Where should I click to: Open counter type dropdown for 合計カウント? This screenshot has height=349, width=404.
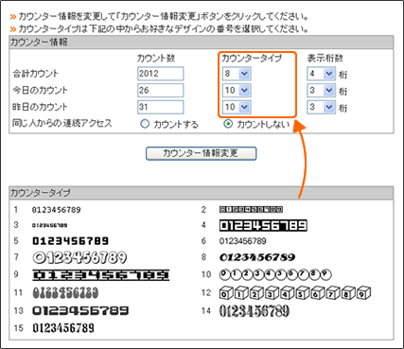237,74
